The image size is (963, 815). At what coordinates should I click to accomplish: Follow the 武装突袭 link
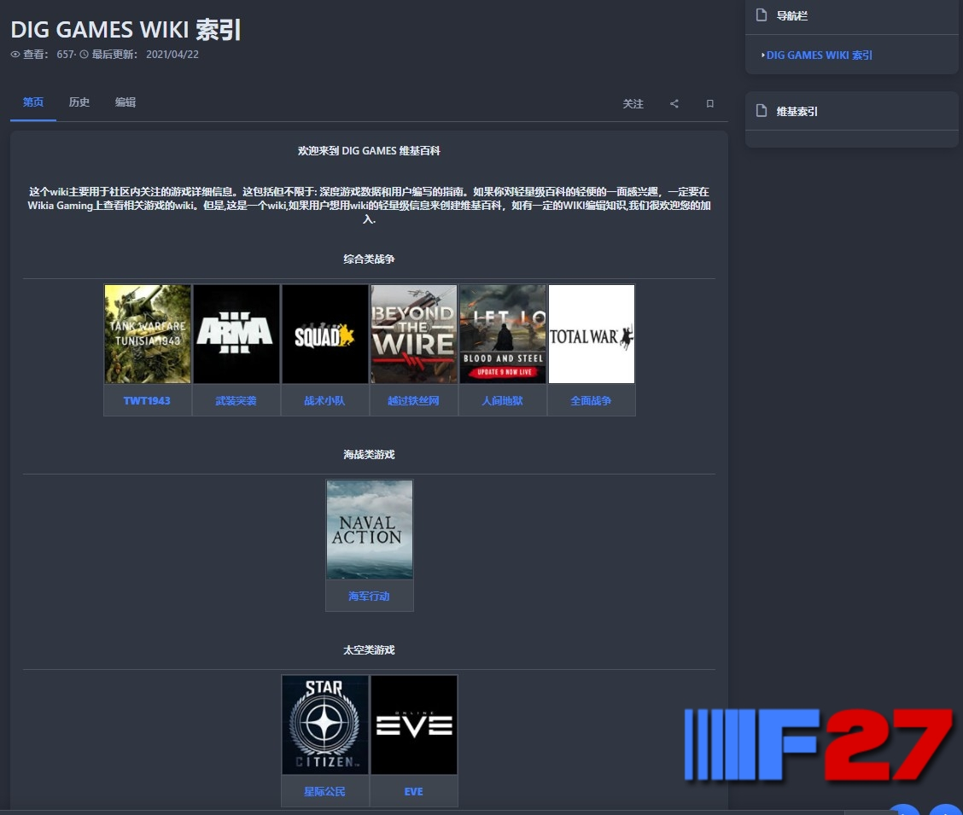236,401
